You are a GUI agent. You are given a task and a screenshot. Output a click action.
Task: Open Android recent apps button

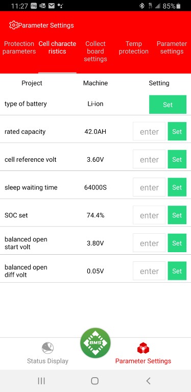[41, 381]
